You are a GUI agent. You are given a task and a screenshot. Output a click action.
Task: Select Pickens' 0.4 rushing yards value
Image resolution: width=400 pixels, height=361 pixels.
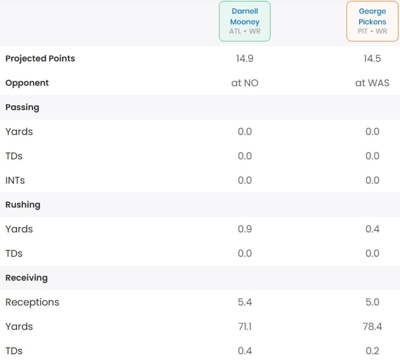[372, 229]
